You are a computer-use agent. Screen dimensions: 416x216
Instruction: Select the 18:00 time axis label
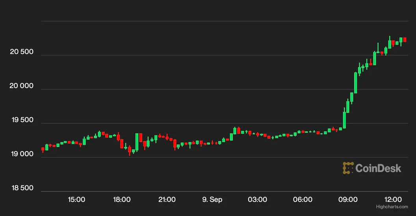(x=122, y=199)
